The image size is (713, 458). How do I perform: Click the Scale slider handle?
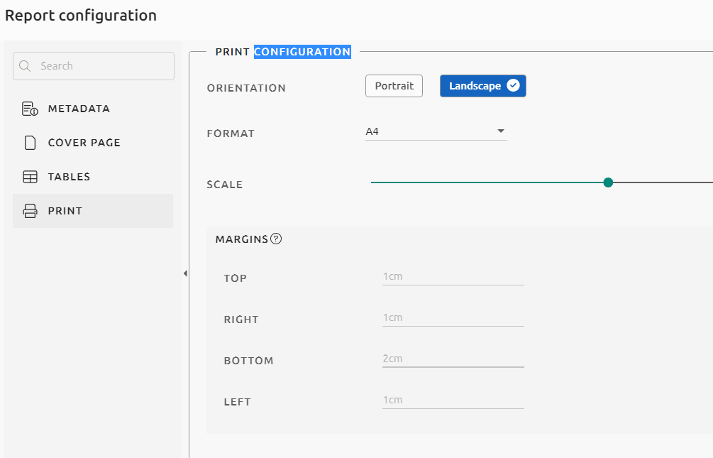[x=608, y=182]
